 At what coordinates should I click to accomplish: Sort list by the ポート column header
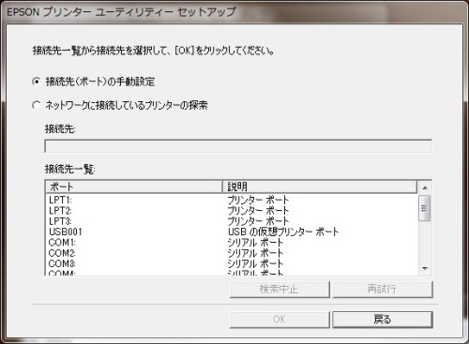point(134,187)
